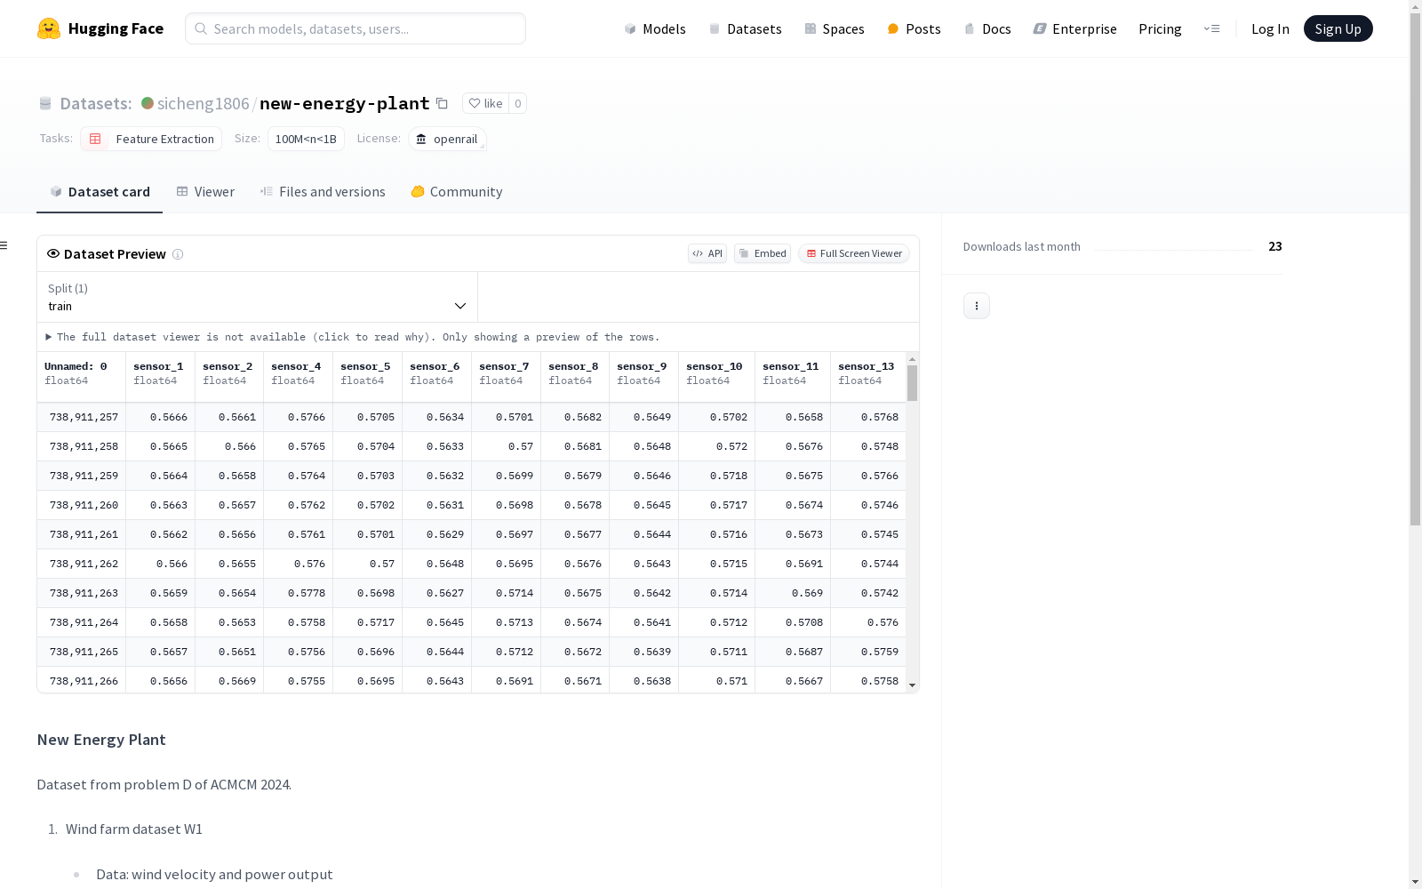The height and width of the screenshot is (889, 1422).
Task: Click the table scrollbar down arrow
Action: coord(912,685)
